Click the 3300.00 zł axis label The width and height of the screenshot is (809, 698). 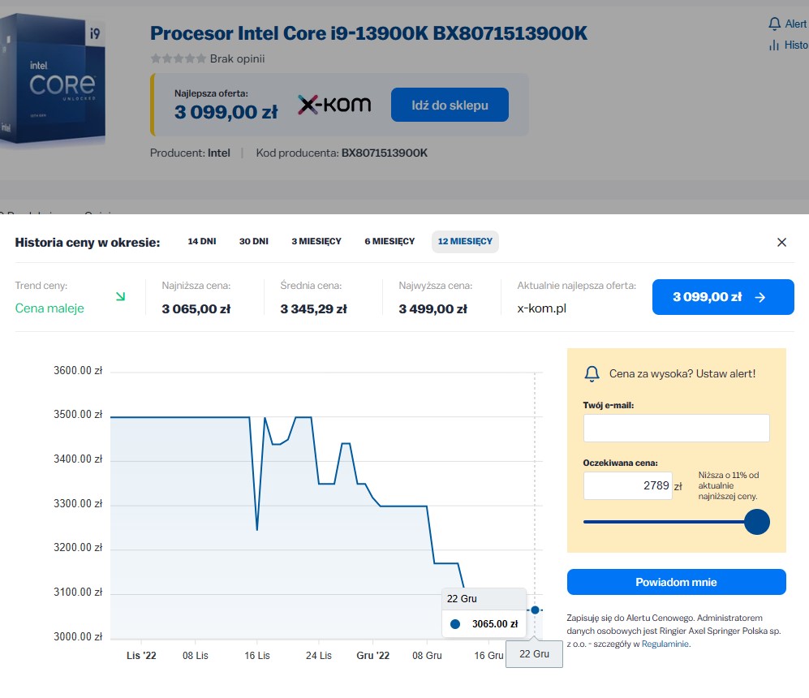tap(78, 503)
